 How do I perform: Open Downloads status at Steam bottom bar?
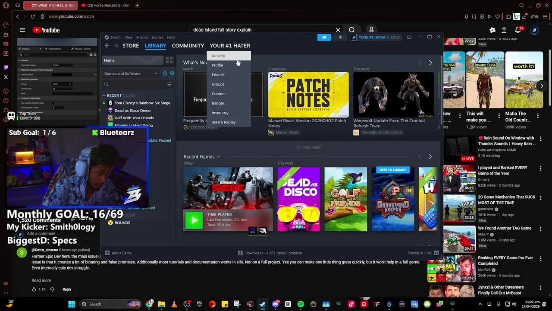(270, 253)
